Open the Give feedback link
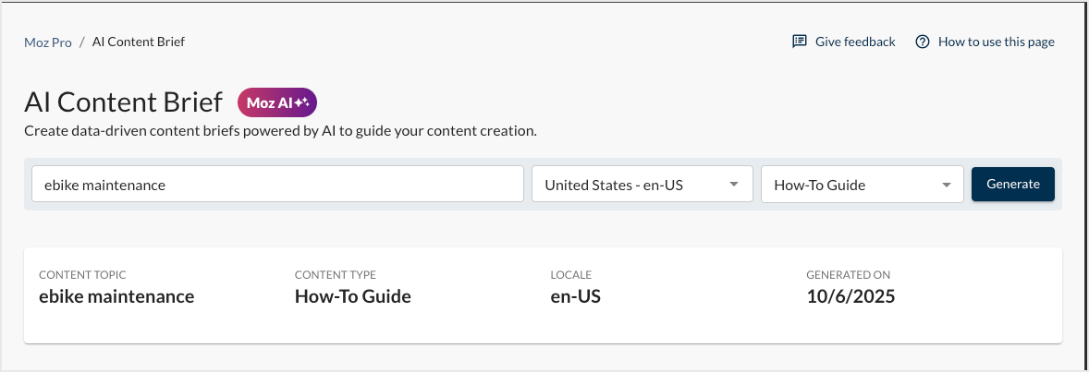Viewport: 1089px width, 372px height. (x=855, y=42)
